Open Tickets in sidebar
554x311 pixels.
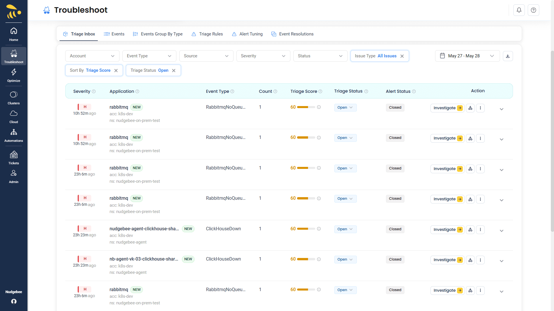[x=14, y=158]
